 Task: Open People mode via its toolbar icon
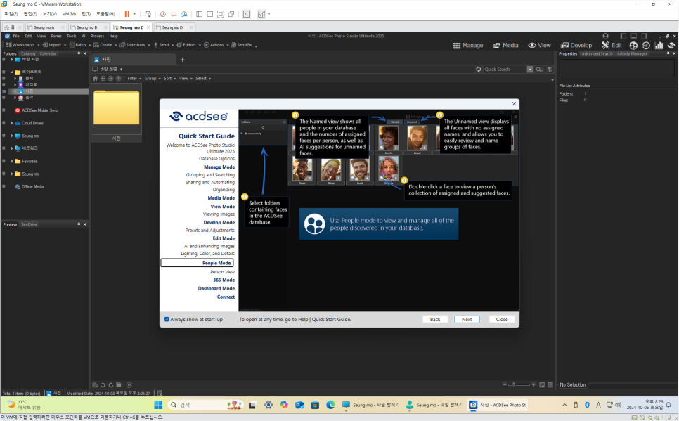(x=633, y=45)
